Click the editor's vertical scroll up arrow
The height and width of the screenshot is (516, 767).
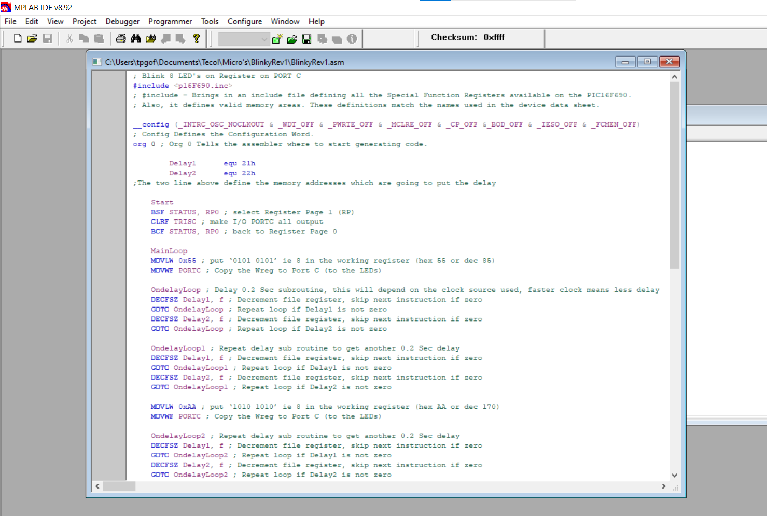pos(675,77)
